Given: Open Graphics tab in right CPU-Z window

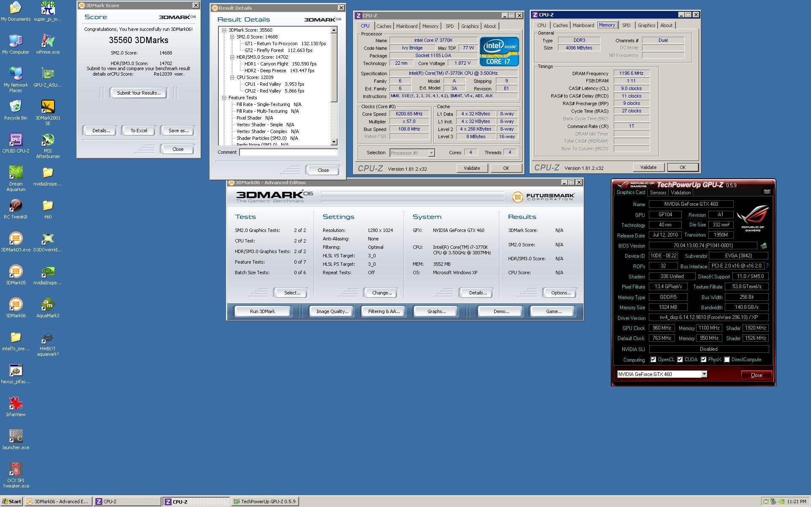Looking at the screenshot, I should pos(646,25).
